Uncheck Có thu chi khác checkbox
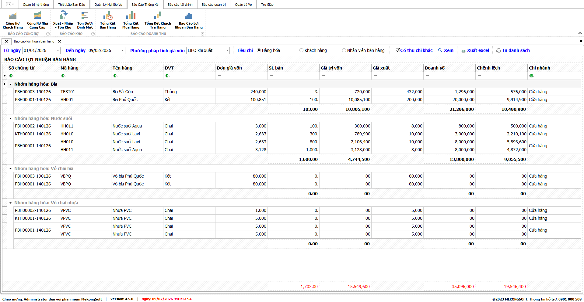 click(398, 50)
